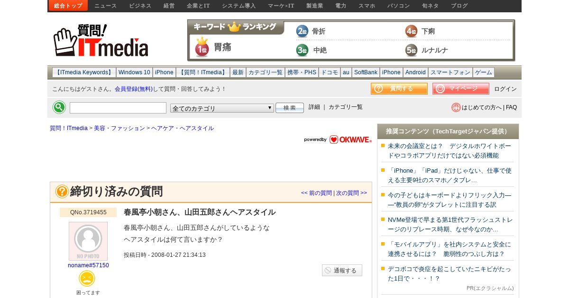Click the 3位 ranking badge

302,50
